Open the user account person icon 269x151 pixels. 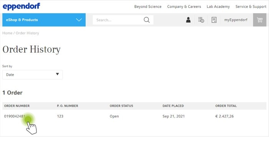(x=188, y=20)
